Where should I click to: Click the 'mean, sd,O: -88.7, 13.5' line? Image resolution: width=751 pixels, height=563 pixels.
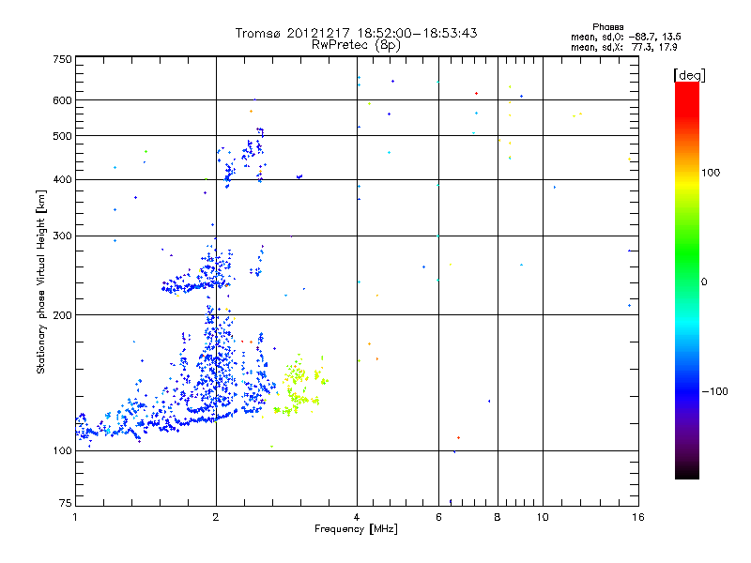(625, 37)
